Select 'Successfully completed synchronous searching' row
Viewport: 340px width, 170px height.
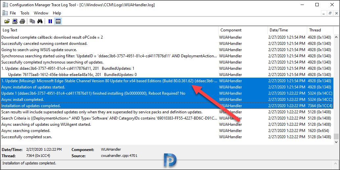coord(167,62)
